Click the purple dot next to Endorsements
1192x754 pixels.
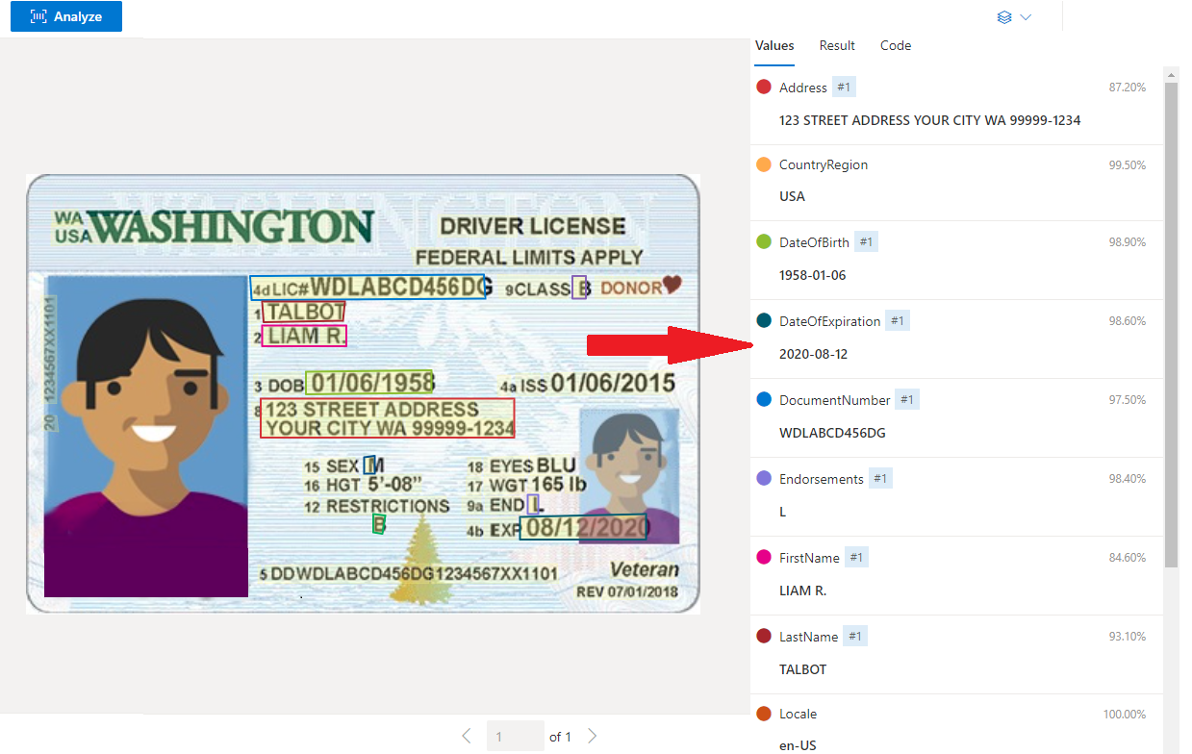click(x=762, y=478)
